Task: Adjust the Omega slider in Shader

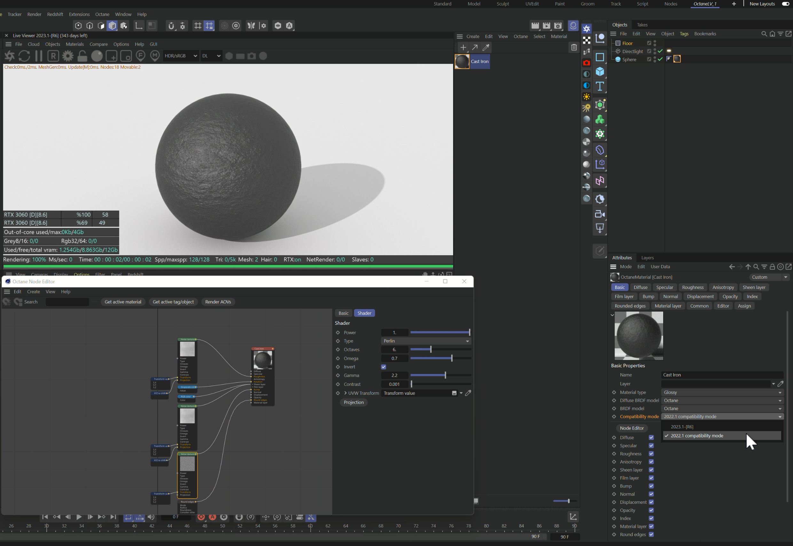Action: pos(451,358)
